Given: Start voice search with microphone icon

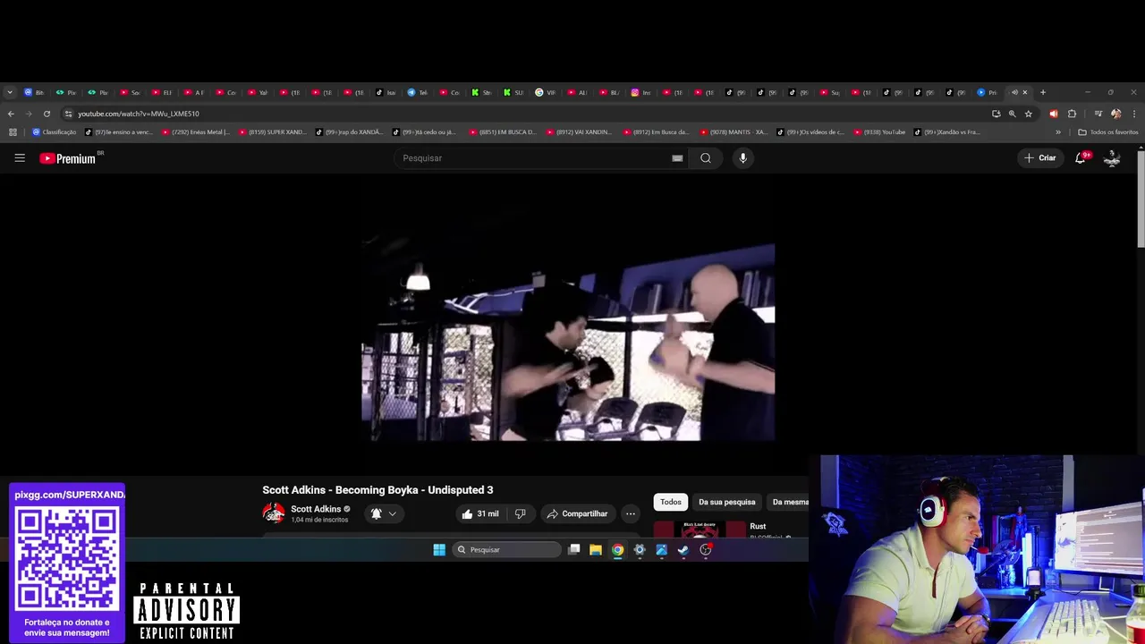Looking at the screenshot, I should (x=742, y=158).
